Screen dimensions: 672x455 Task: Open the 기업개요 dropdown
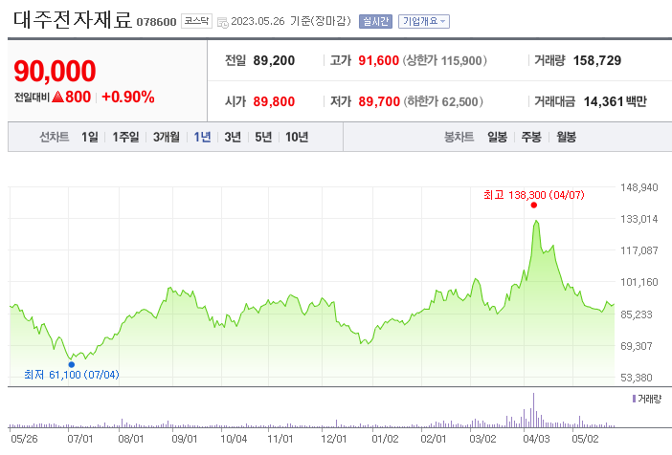point(424,21)
